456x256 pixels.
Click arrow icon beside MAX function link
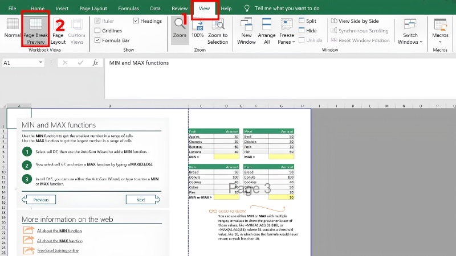click(x=28, y=240)
